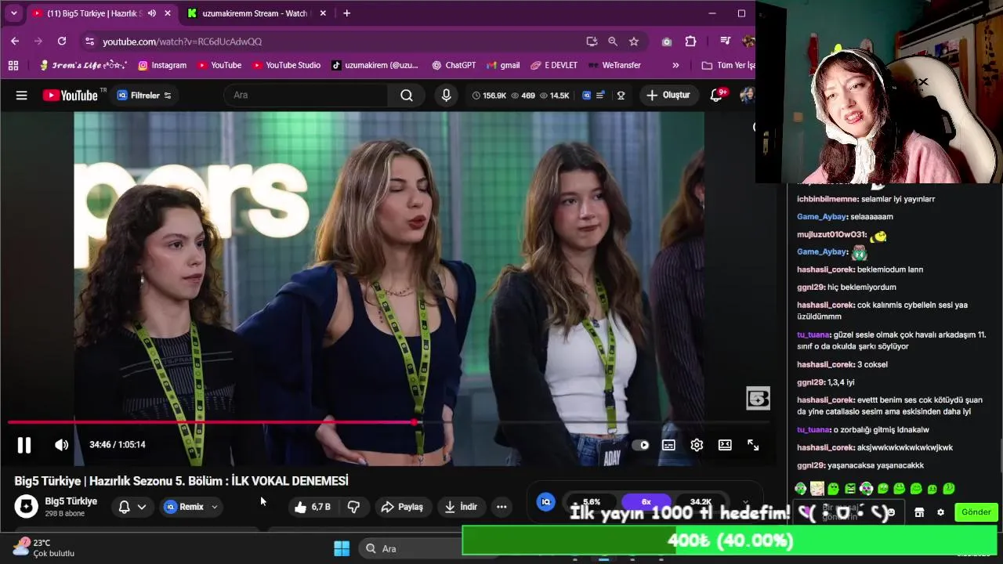
Task: Open more actions three-dot menu
Action: [501, 507]
